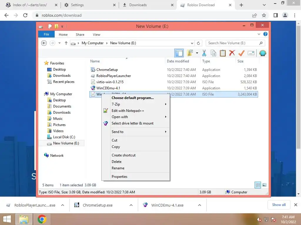Viewport: 301px width, 225px height.
Task: Expand the Explorer ribbon chevron
Action: point(259,34)
